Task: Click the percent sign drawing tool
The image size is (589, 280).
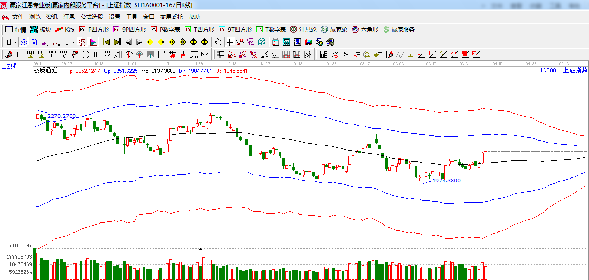Action: coord(345,54)
